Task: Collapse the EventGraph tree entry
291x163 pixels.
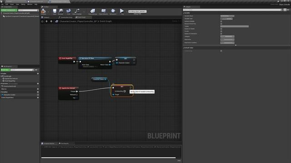Action: tap(1, 76)
